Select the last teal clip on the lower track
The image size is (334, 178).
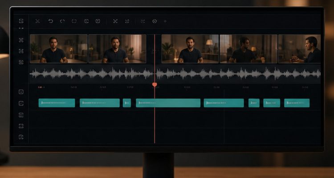click(297, 103)
